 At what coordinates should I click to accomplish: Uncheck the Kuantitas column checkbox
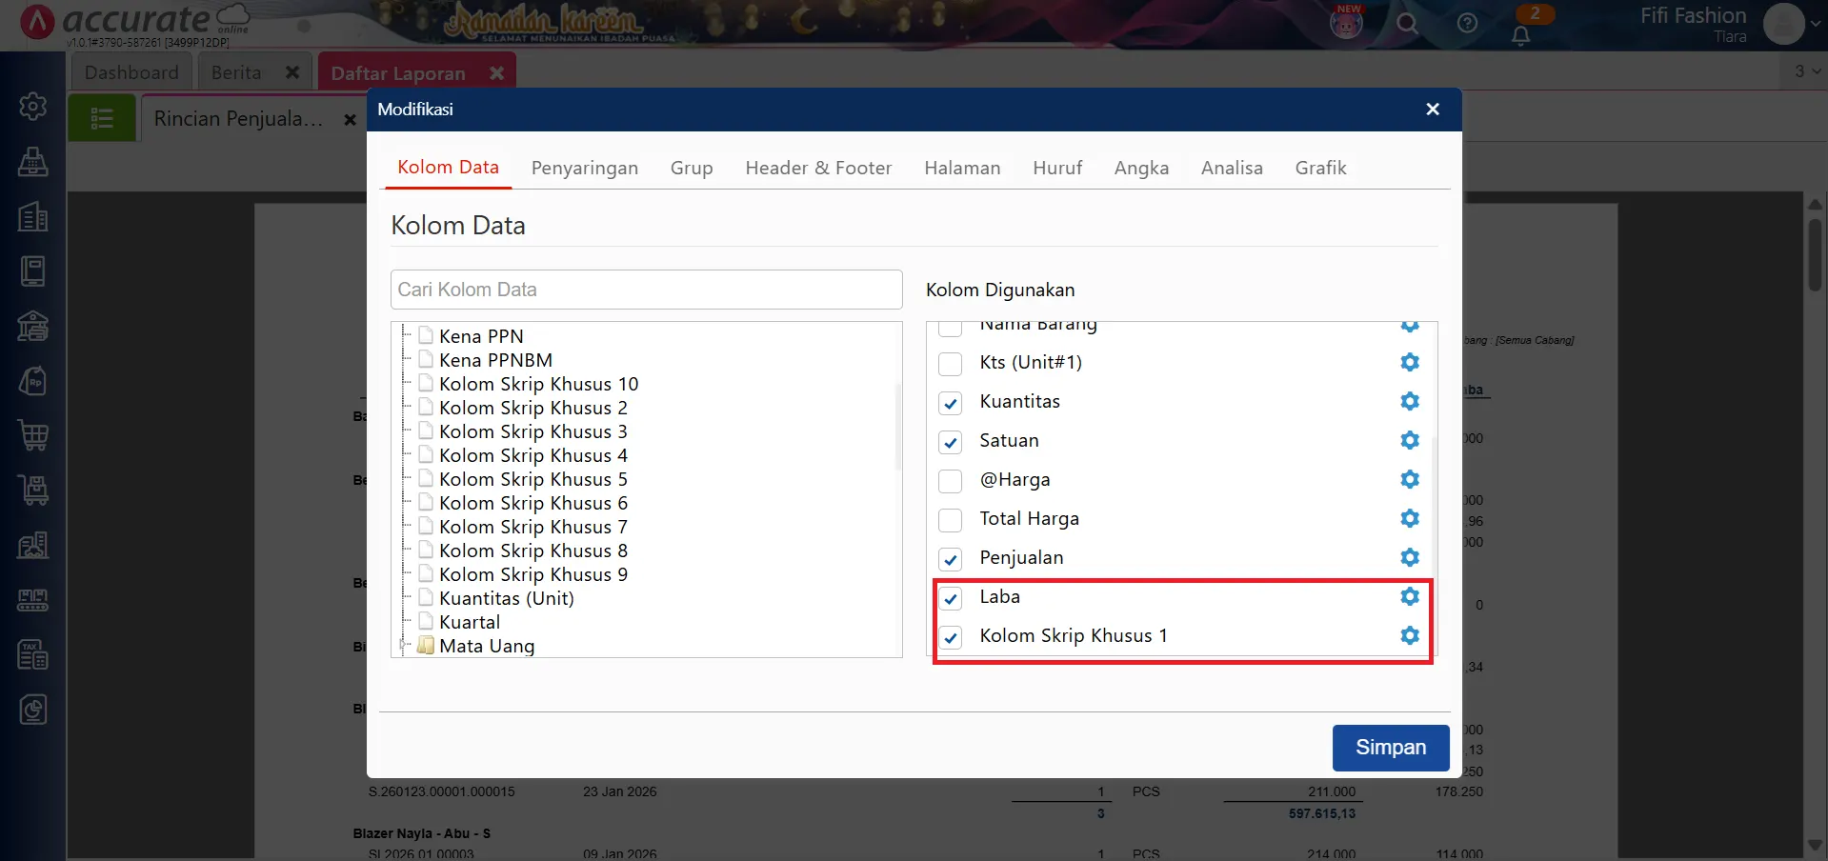coord(951,403)
